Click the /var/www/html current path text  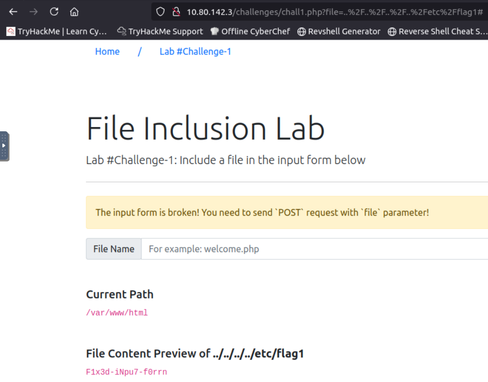coord(117,313)
